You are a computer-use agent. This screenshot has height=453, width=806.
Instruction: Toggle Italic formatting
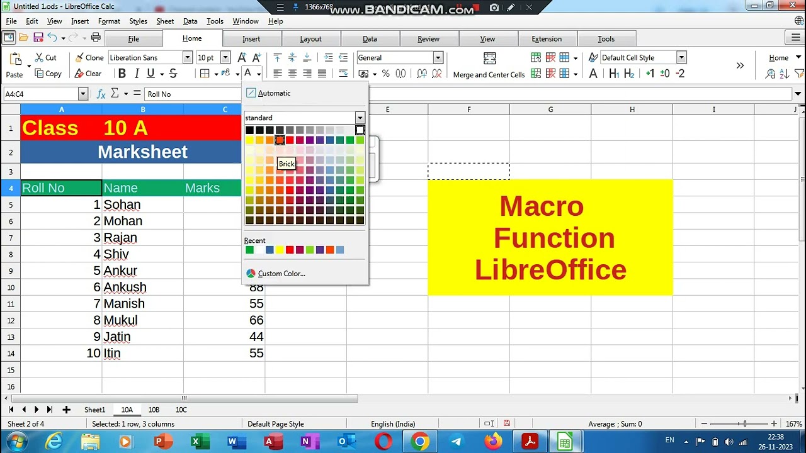click(136, 74)
